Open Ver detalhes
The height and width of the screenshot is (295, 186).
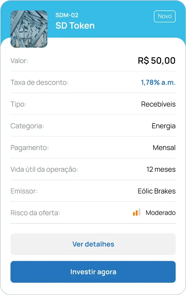(93, 244)
